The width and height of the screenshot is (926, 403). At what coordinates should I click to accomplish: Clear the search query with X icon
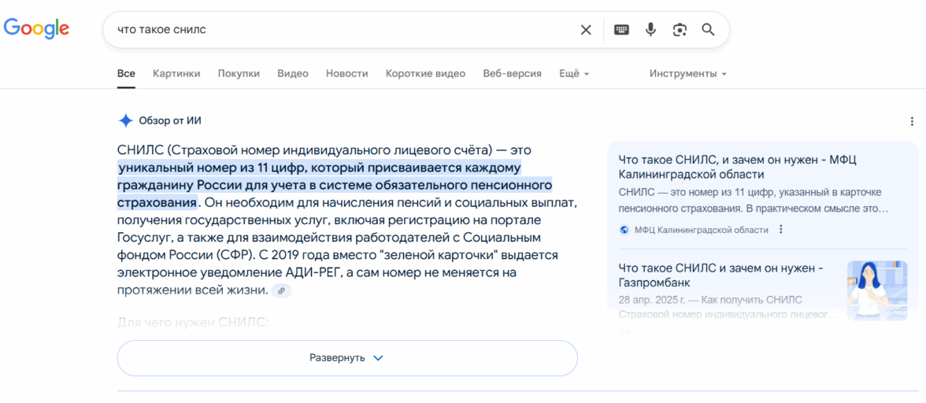pos(586,30)
